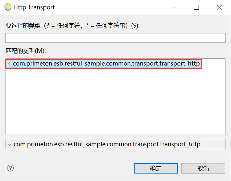231x181 pixels.
Task: Click the qualified name text in the bottom status field
Action: [x=107, y=144]
